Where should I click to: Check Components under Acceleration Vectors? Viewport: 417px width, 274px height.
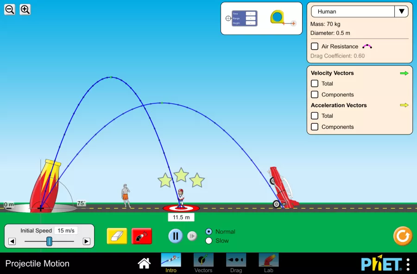[315, 127]
